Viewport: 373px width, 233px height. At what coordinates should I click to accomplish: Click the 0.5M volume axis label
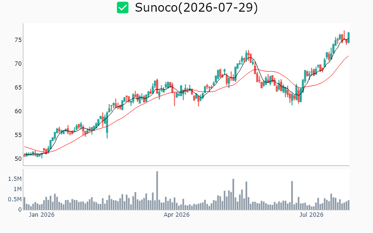tap(15, 199)
